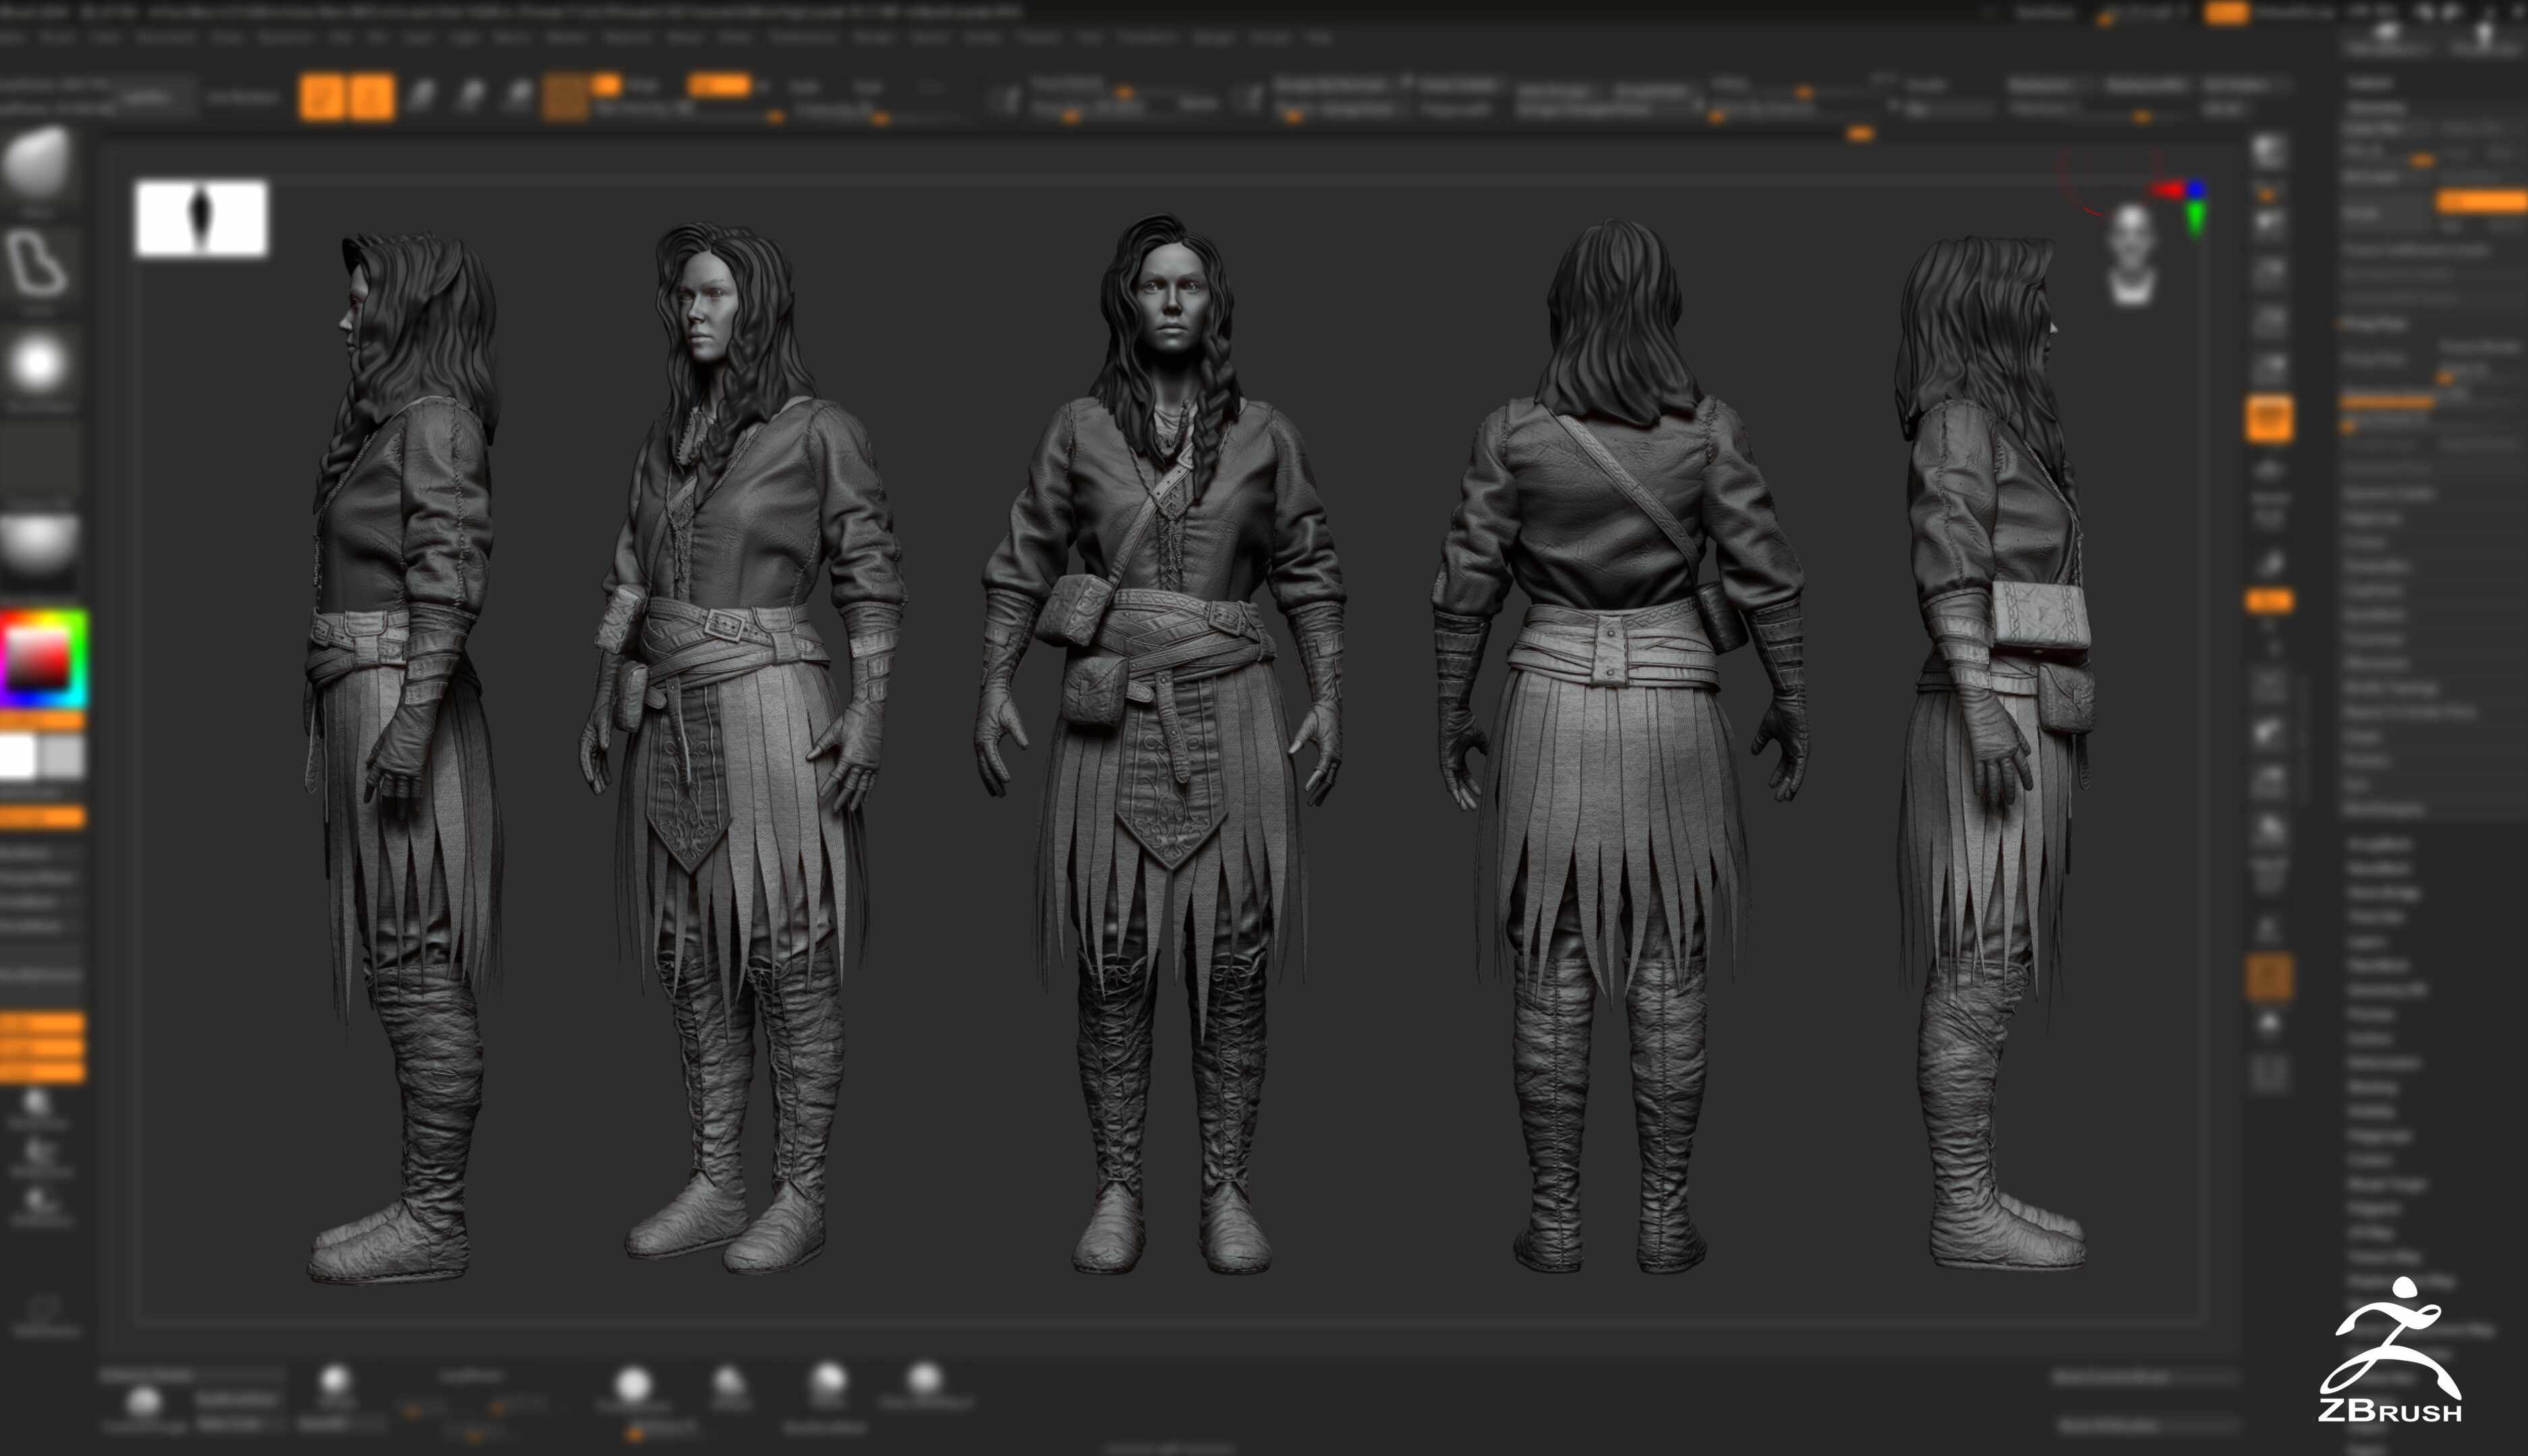
Task: Open the Preferences menu
Action: tap(801, 38)
